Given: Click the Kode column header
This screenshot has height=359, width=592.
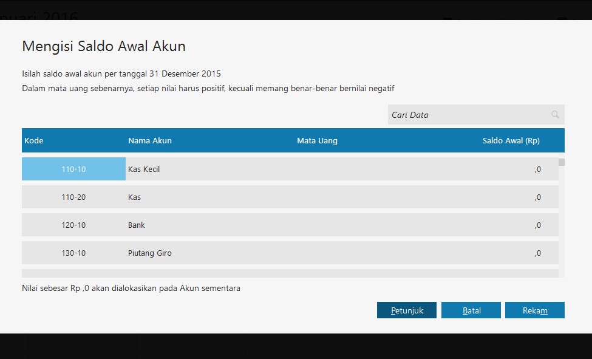Looking at the screenshot, I should (33, 140).
